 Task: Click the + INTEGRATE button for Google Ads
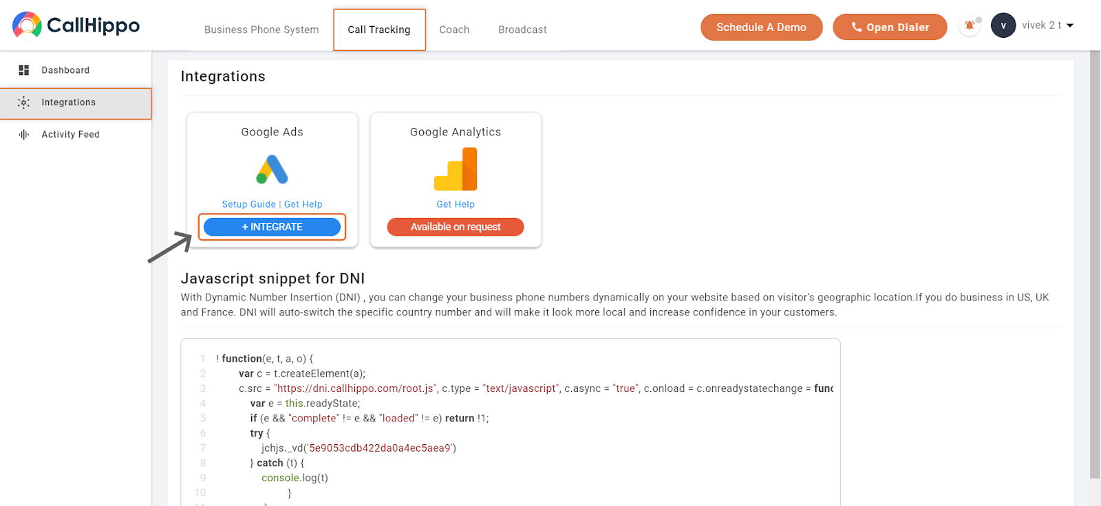[x=272, y=227]
